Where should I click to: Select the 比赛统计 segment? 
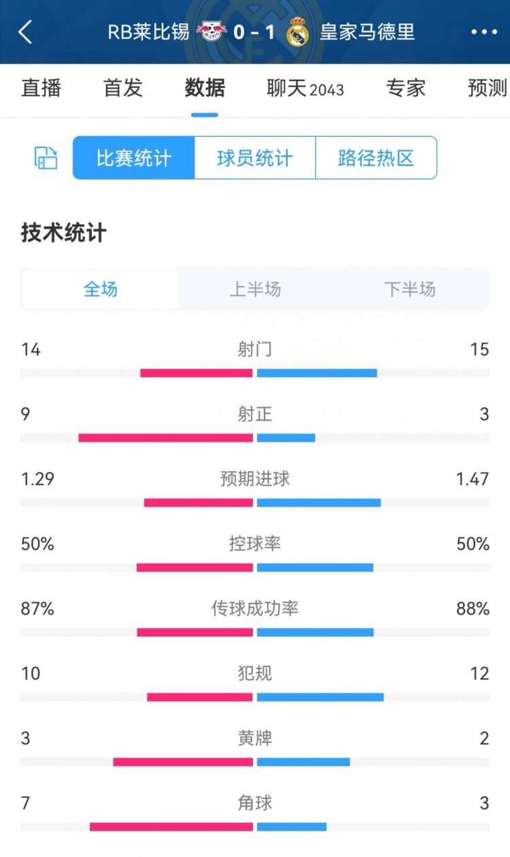click(134, 158)
